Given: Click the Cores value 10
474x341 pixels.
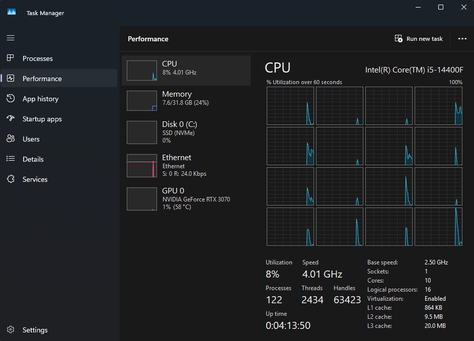Looking at the screenshot, I should [x=428, y=281].
